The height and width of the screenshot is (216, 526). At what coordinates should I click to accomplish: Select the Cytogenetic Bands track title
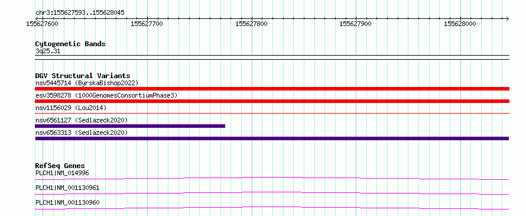click(x=70, y=44)
